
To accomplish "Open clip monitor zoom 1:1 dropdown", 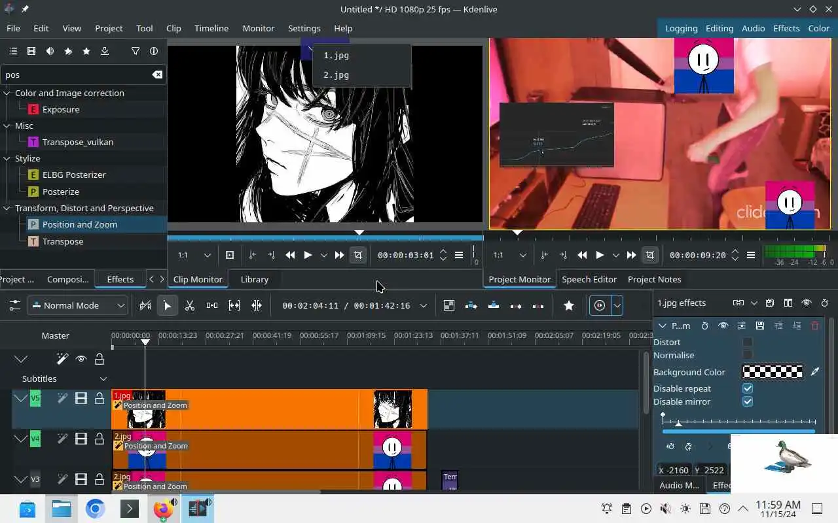I will point(195,255).
